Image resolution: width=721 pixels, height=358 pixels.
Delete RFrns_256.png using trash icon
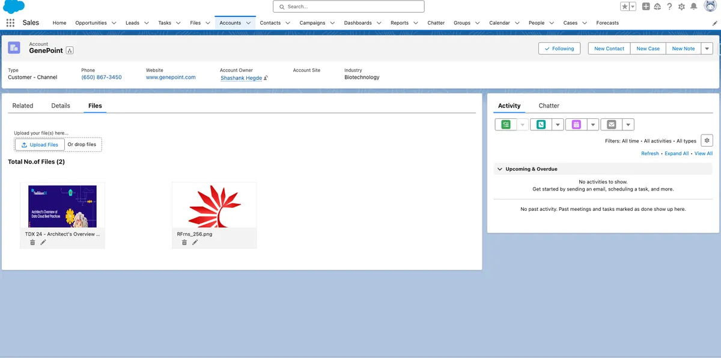[184, 242]
